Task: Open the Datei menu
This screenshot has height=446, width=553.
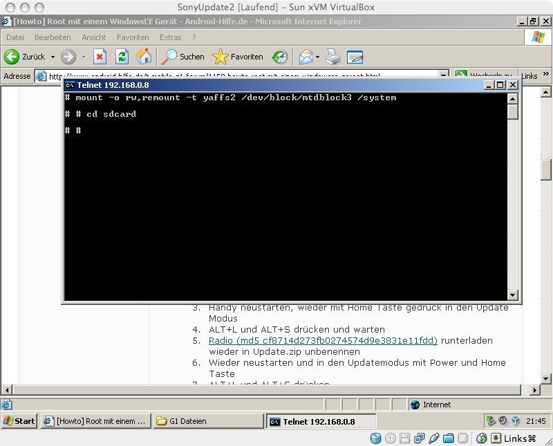Action: tap(15, 37)
